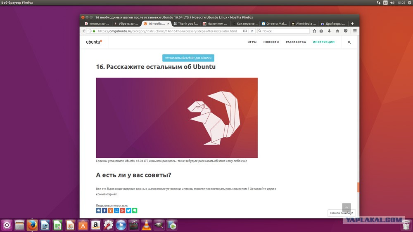Open site search magnifier icon

(349, 42)
